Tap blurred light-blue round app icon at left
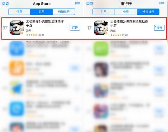168x132 pixels. (x=17, y=109)
